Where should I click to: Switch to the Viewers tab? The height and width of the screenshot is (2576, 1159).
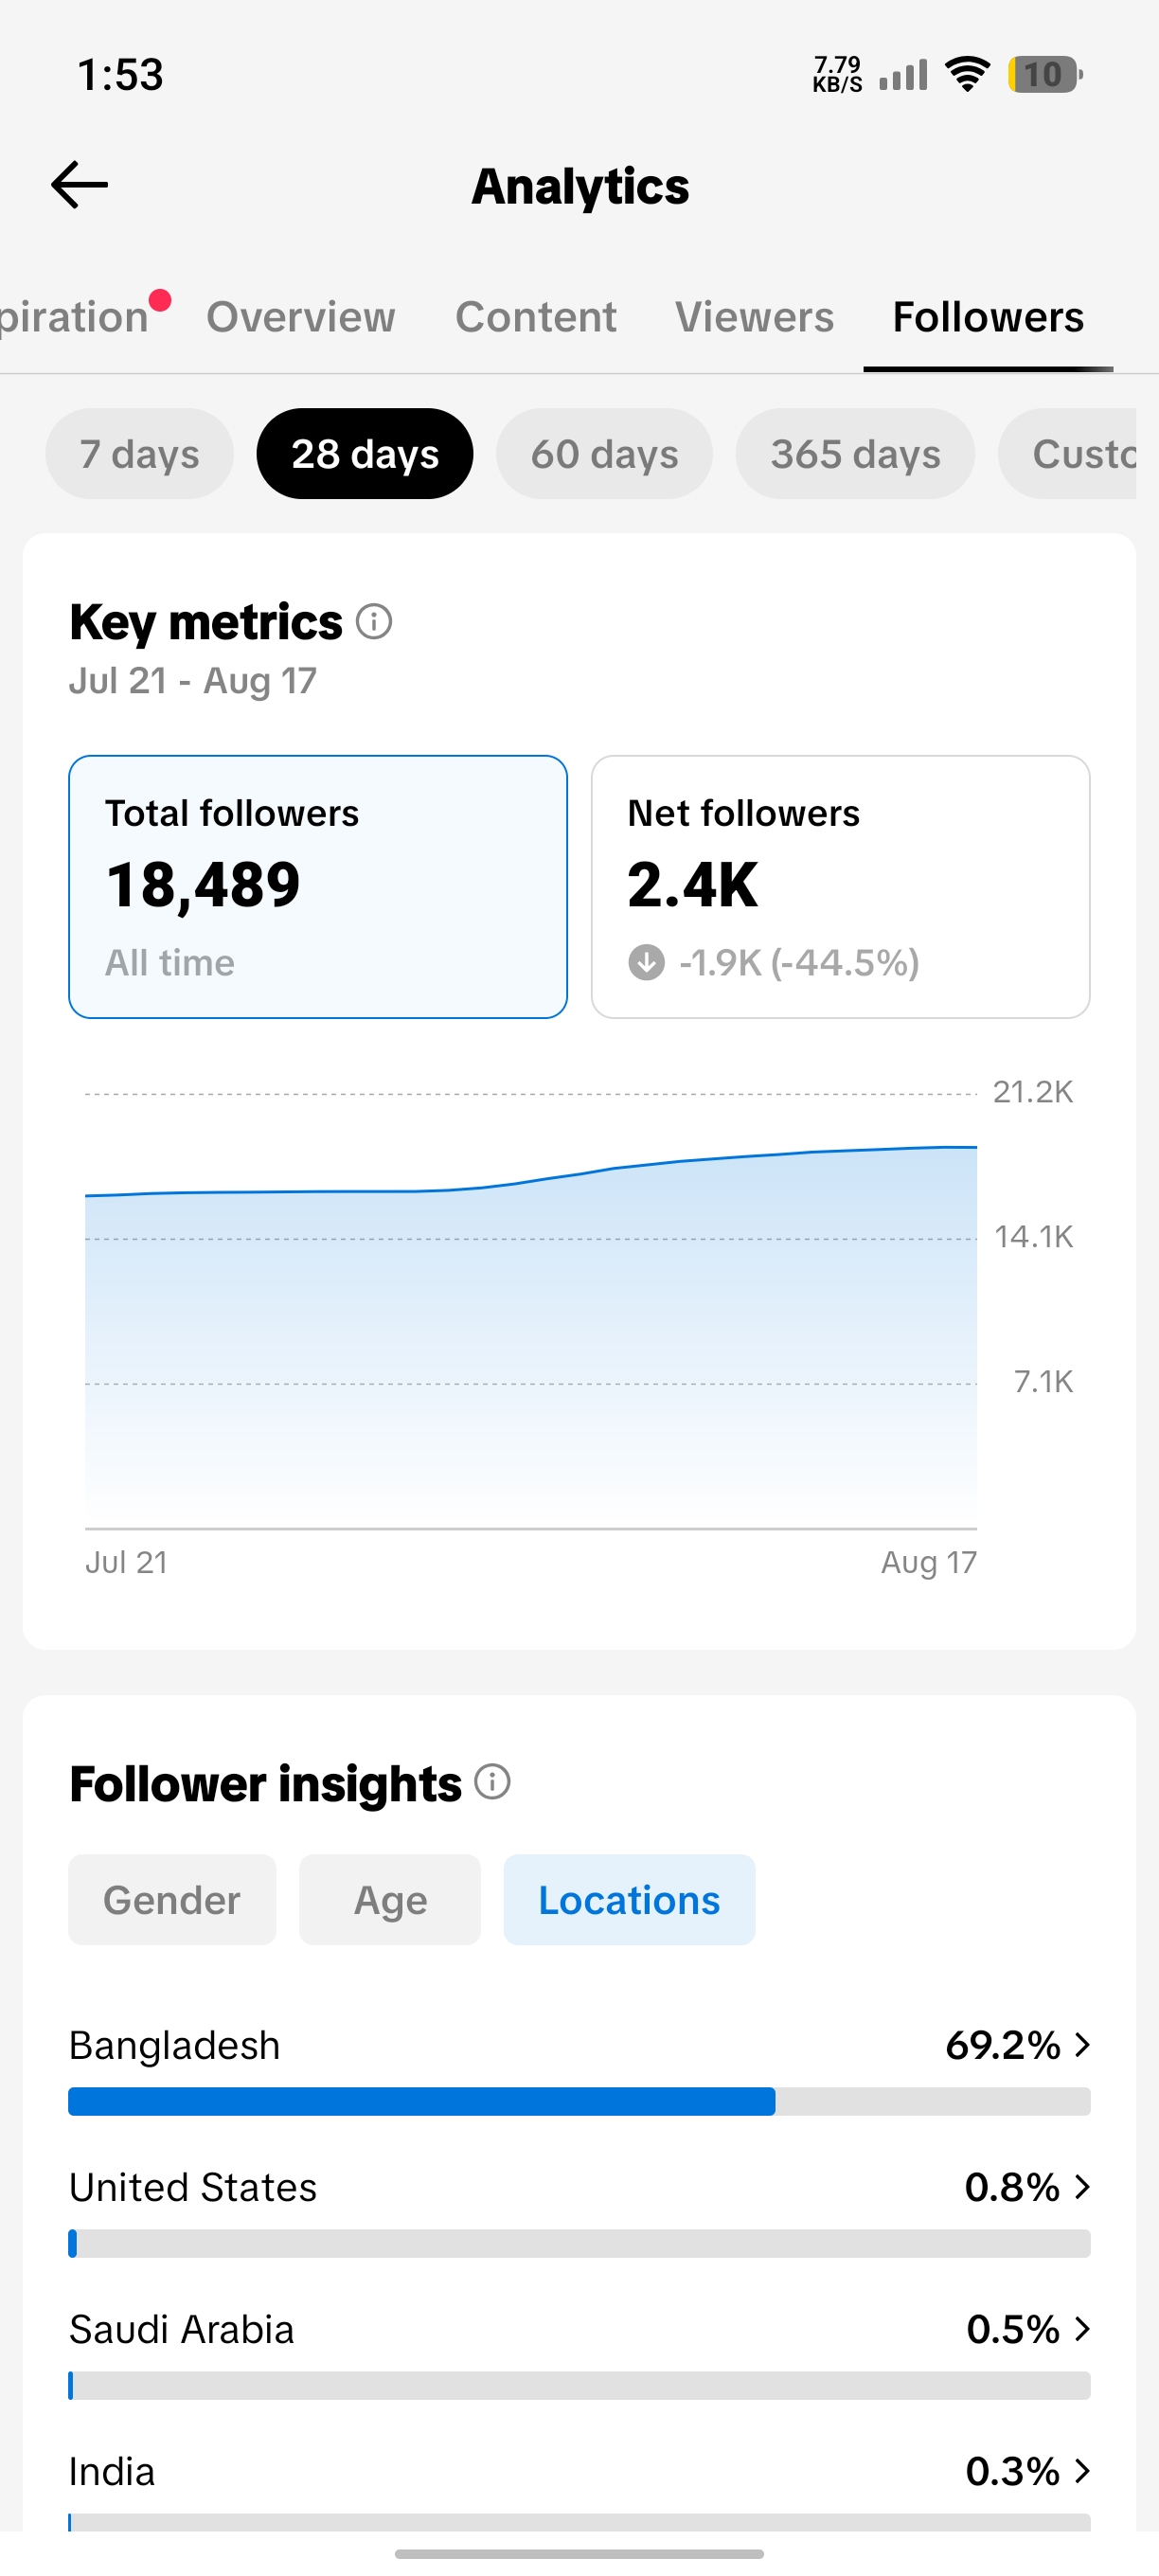coord(754,317)
